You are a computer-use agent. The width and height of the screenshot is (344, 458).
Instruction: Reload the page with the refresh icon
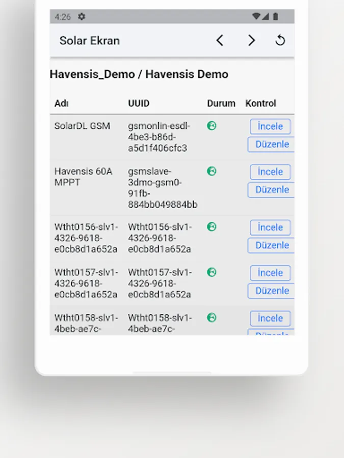tap(280, 40)
